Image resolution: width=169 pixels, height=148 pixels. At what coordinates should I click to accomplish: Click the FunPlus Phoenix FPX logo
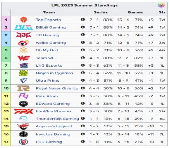23,111
